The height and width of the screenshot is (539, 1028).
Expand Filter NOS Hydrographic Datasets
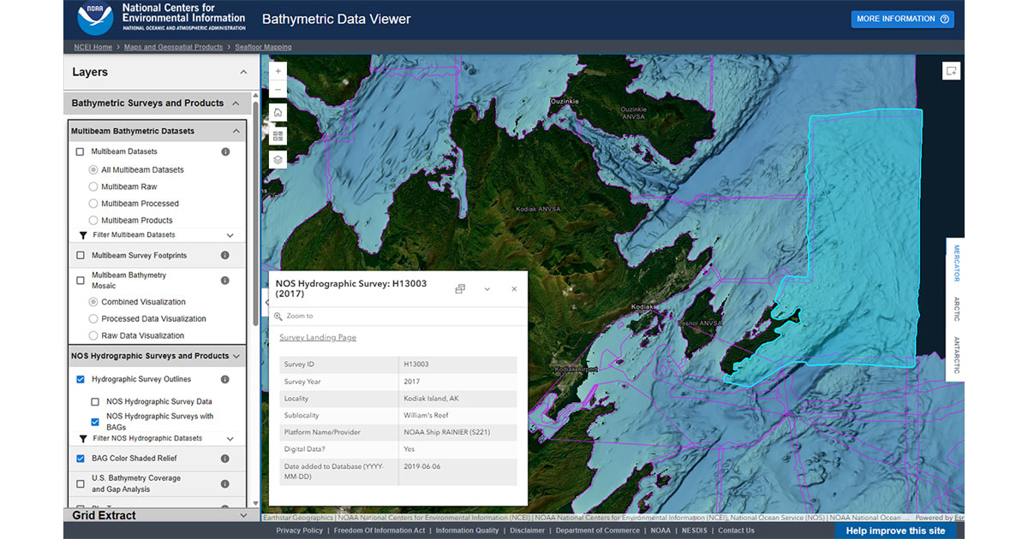click(229, 437)
